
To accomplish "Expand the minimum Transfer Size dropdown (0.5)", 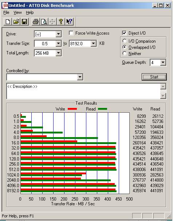I will pyautogui.click(x=58, y=43).
